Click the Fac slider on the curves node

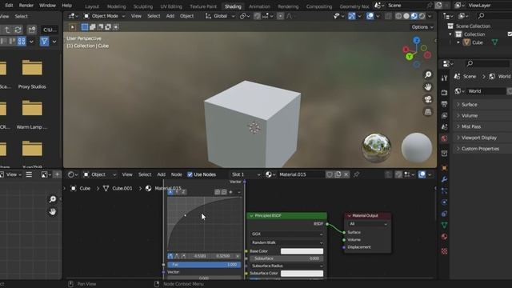(204, 265)
